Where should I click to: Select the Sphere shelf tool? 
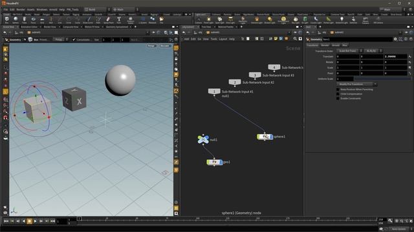[16, 20]
